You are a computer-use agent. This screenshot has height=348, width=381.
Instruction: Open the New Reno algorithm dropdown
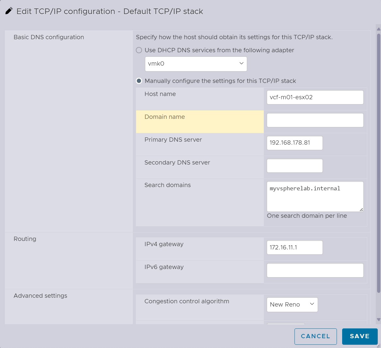[x=292, y=304]
